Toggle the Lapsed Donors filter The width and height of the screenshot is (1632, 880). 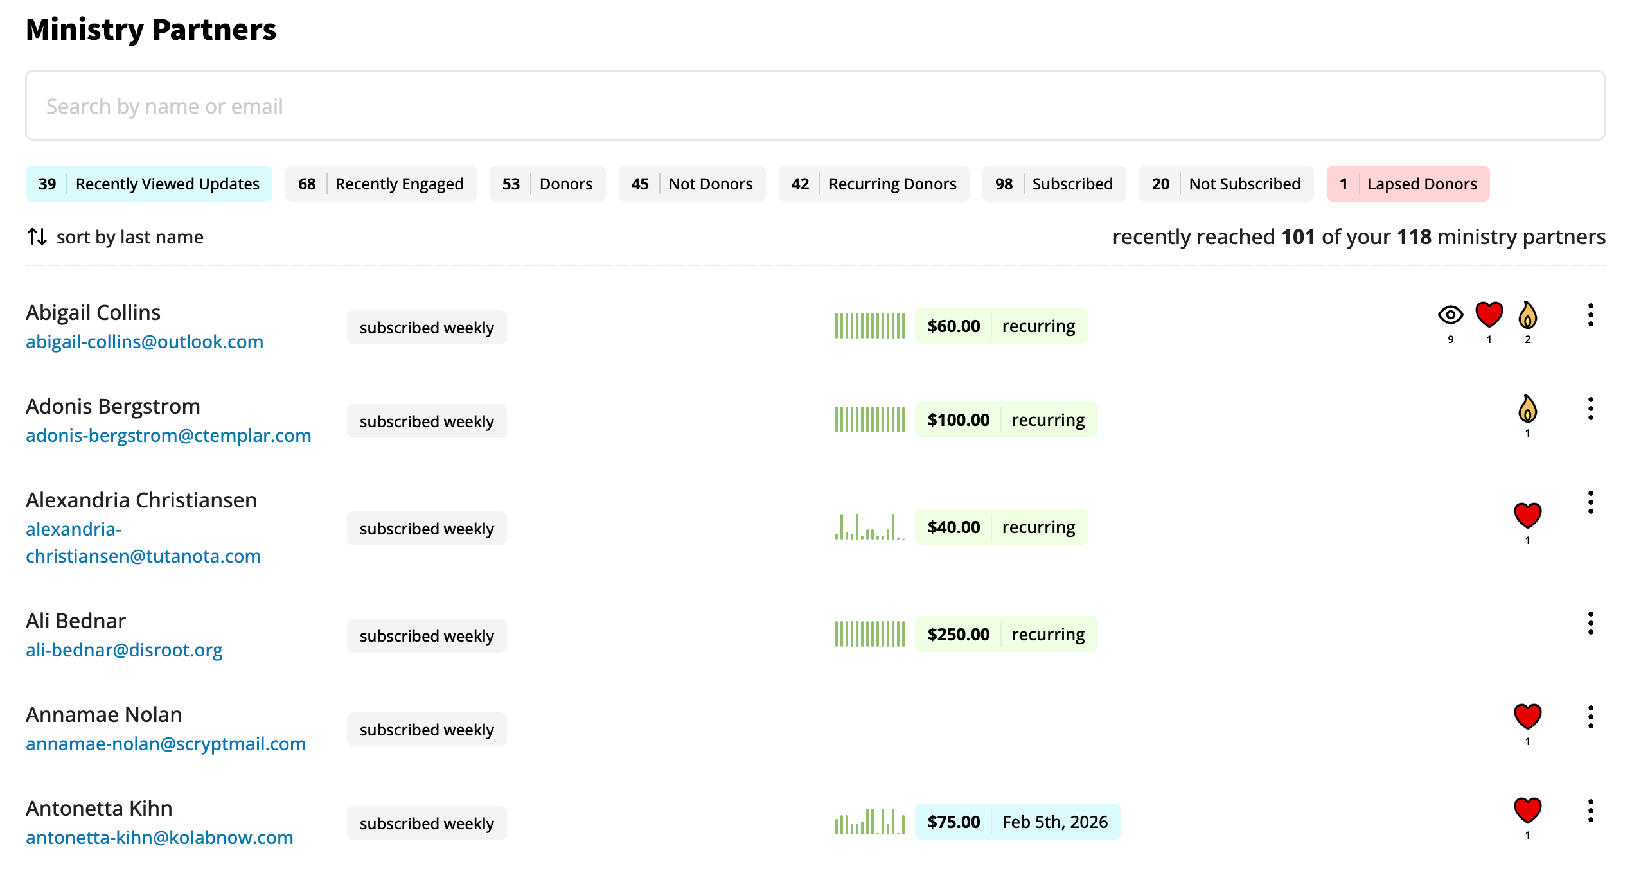[x=1408, y=184]
